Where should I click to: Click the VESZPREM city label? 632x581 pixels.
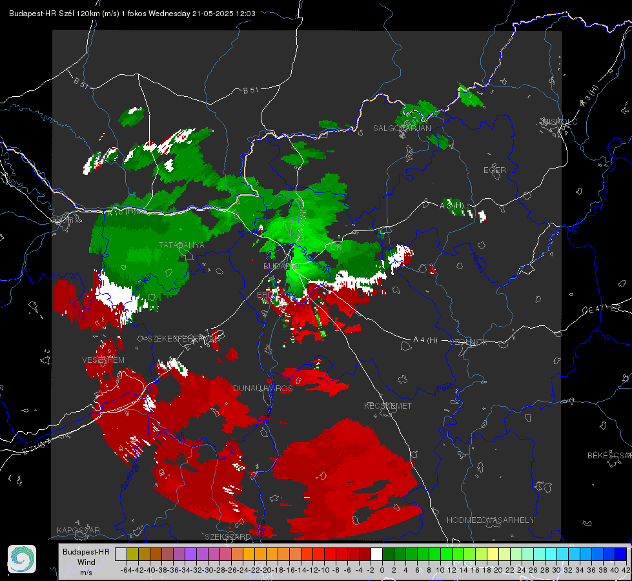103,360
